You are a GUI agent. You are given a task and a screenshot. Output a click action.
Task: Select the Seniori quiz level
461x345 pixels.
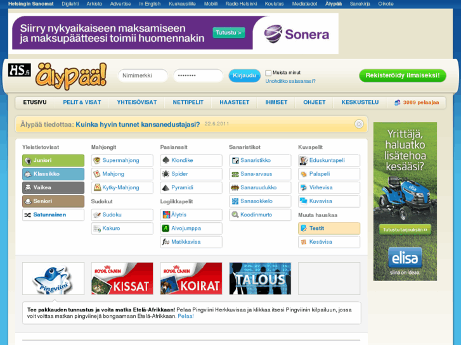pos(53,201)
